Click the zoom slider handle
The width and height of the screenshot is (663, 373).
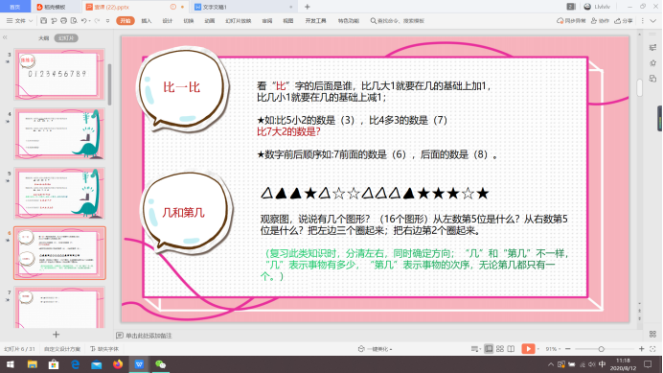601,349
